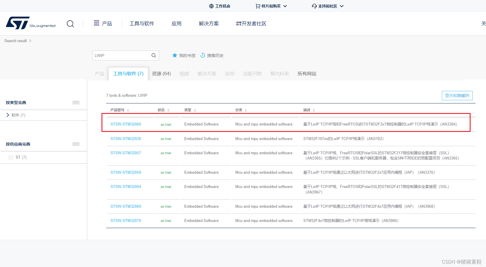Click ACTIVE status of STSW-STM32026 row
The width and height of the screenshot is (486, 267).
point(166,139)
